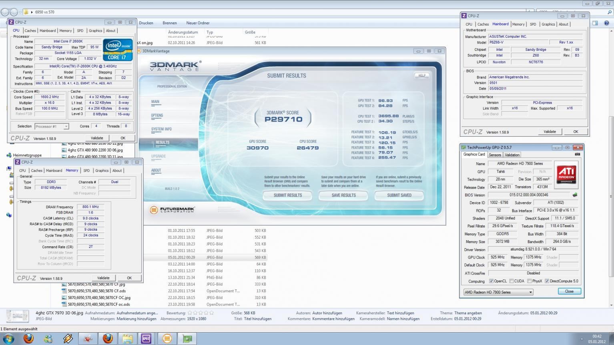Toggle the OpenCL checkbox in GPU-Z
The width and height of the screenshot is (614, 345).
pos(491,281)
